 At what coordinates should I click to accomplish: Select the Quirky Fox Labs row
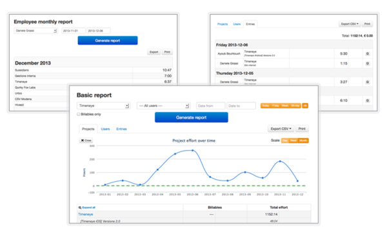tap(41, 88)
